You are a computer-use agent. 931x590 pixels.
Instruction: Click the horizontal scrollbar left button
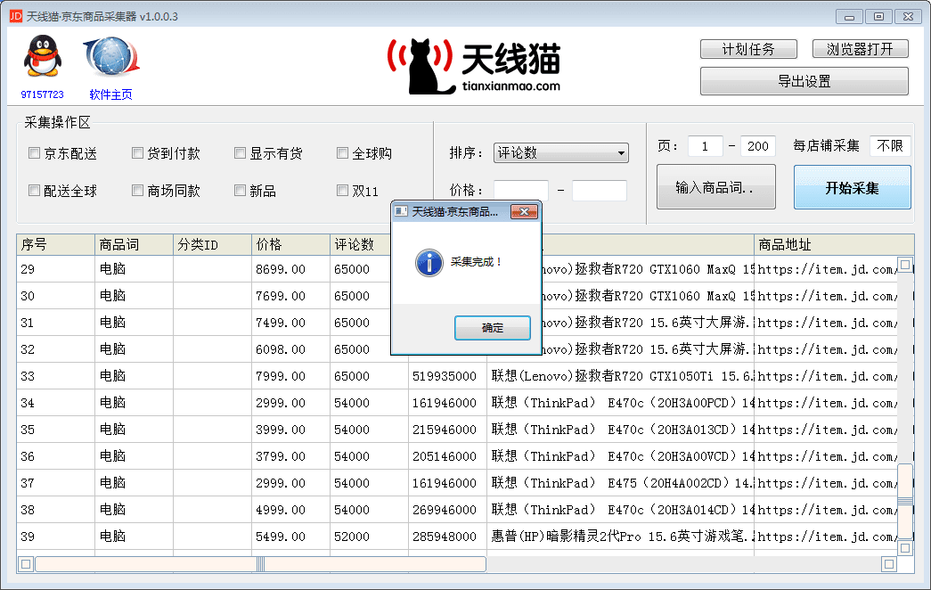click(x=26, y=564)
